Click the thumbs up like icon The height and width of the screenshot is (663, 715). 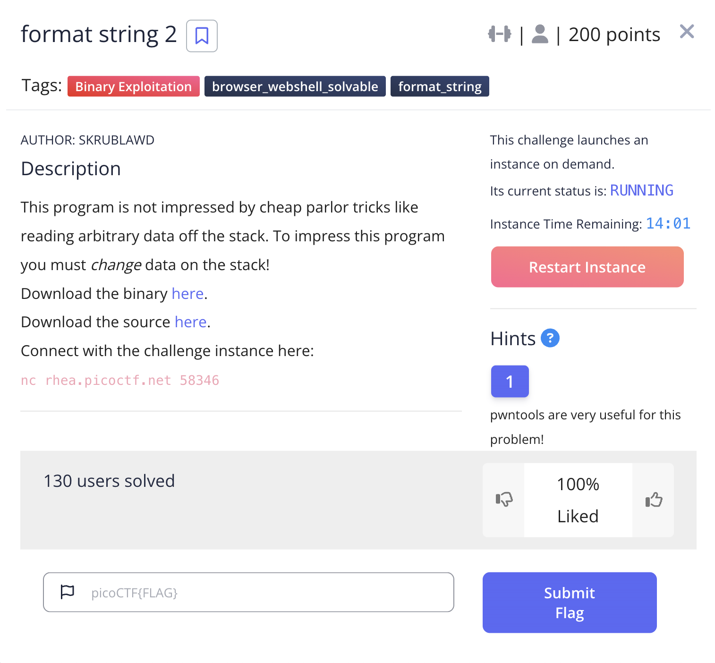654,500
